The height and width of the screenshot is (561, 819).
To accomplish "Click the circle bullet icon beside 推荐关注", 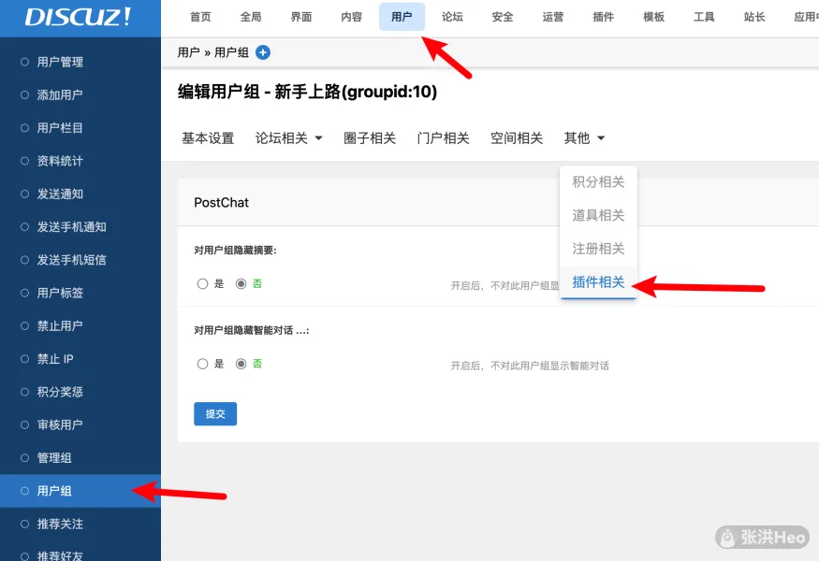I will pyautogui.click(x=25, y=525).
